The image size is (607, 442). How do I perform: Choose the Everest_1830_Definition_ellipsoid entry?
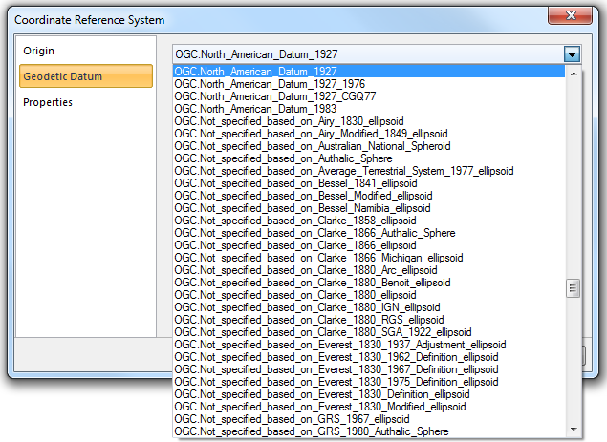coord(369,394)
